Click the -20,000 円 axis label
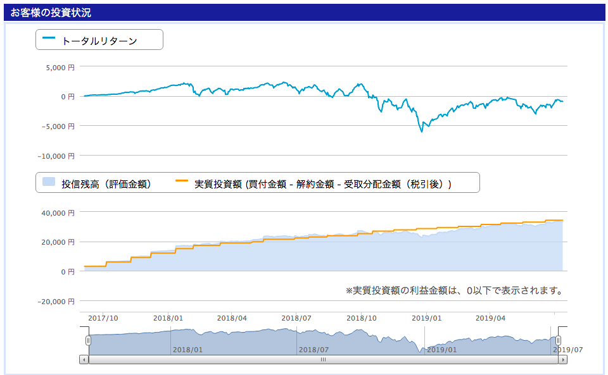Image resolution: width=608 pixels, height=375 pixels. point(56,302)
